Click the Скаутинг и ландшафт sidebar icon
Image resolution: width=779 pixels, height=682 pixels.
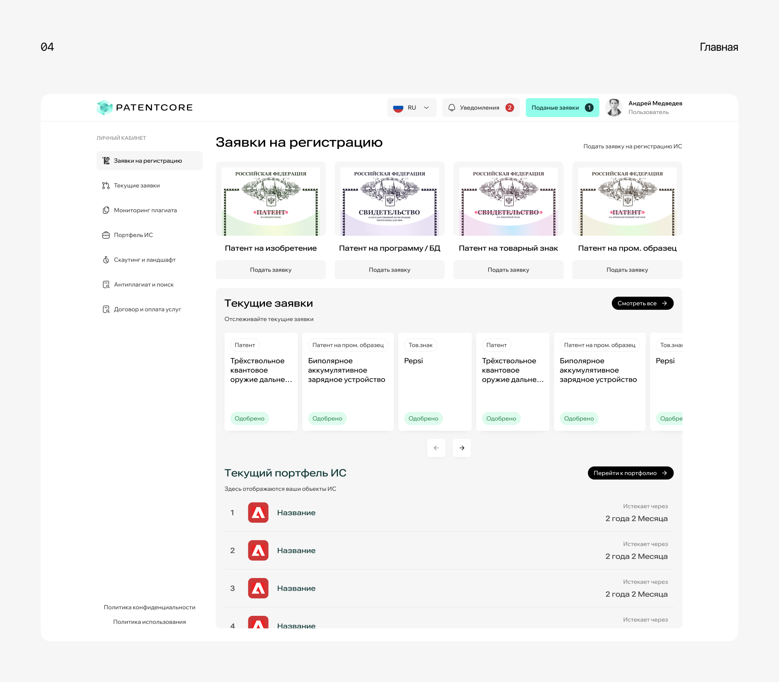tap(106, 260)
